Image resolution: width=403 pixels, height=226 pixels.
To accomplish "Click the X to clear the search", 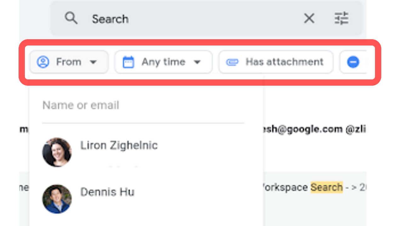I will point(309,19).
